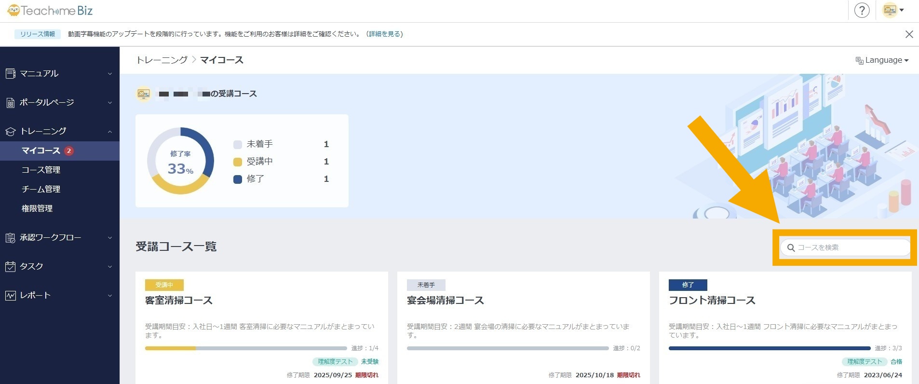Screen dimensions: 919x384
Task: Click the 合格 test status
Action: pyautogui.click(x=896, y=361)
